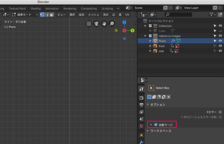Toggle selectability arrow for front image

point(215,46)
